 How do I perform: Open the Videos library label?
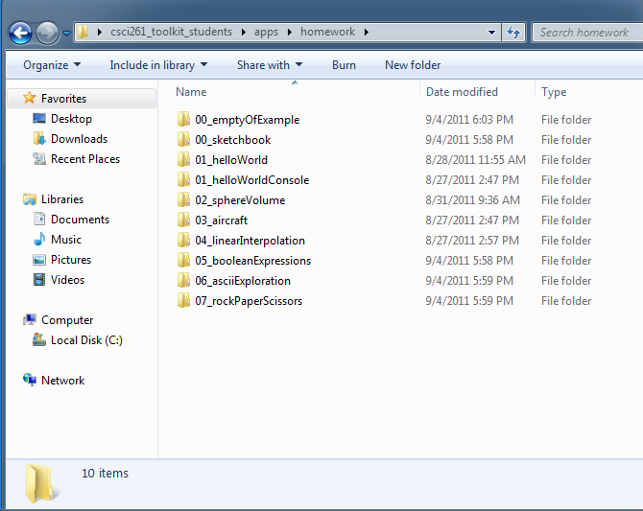click(68, 280)
